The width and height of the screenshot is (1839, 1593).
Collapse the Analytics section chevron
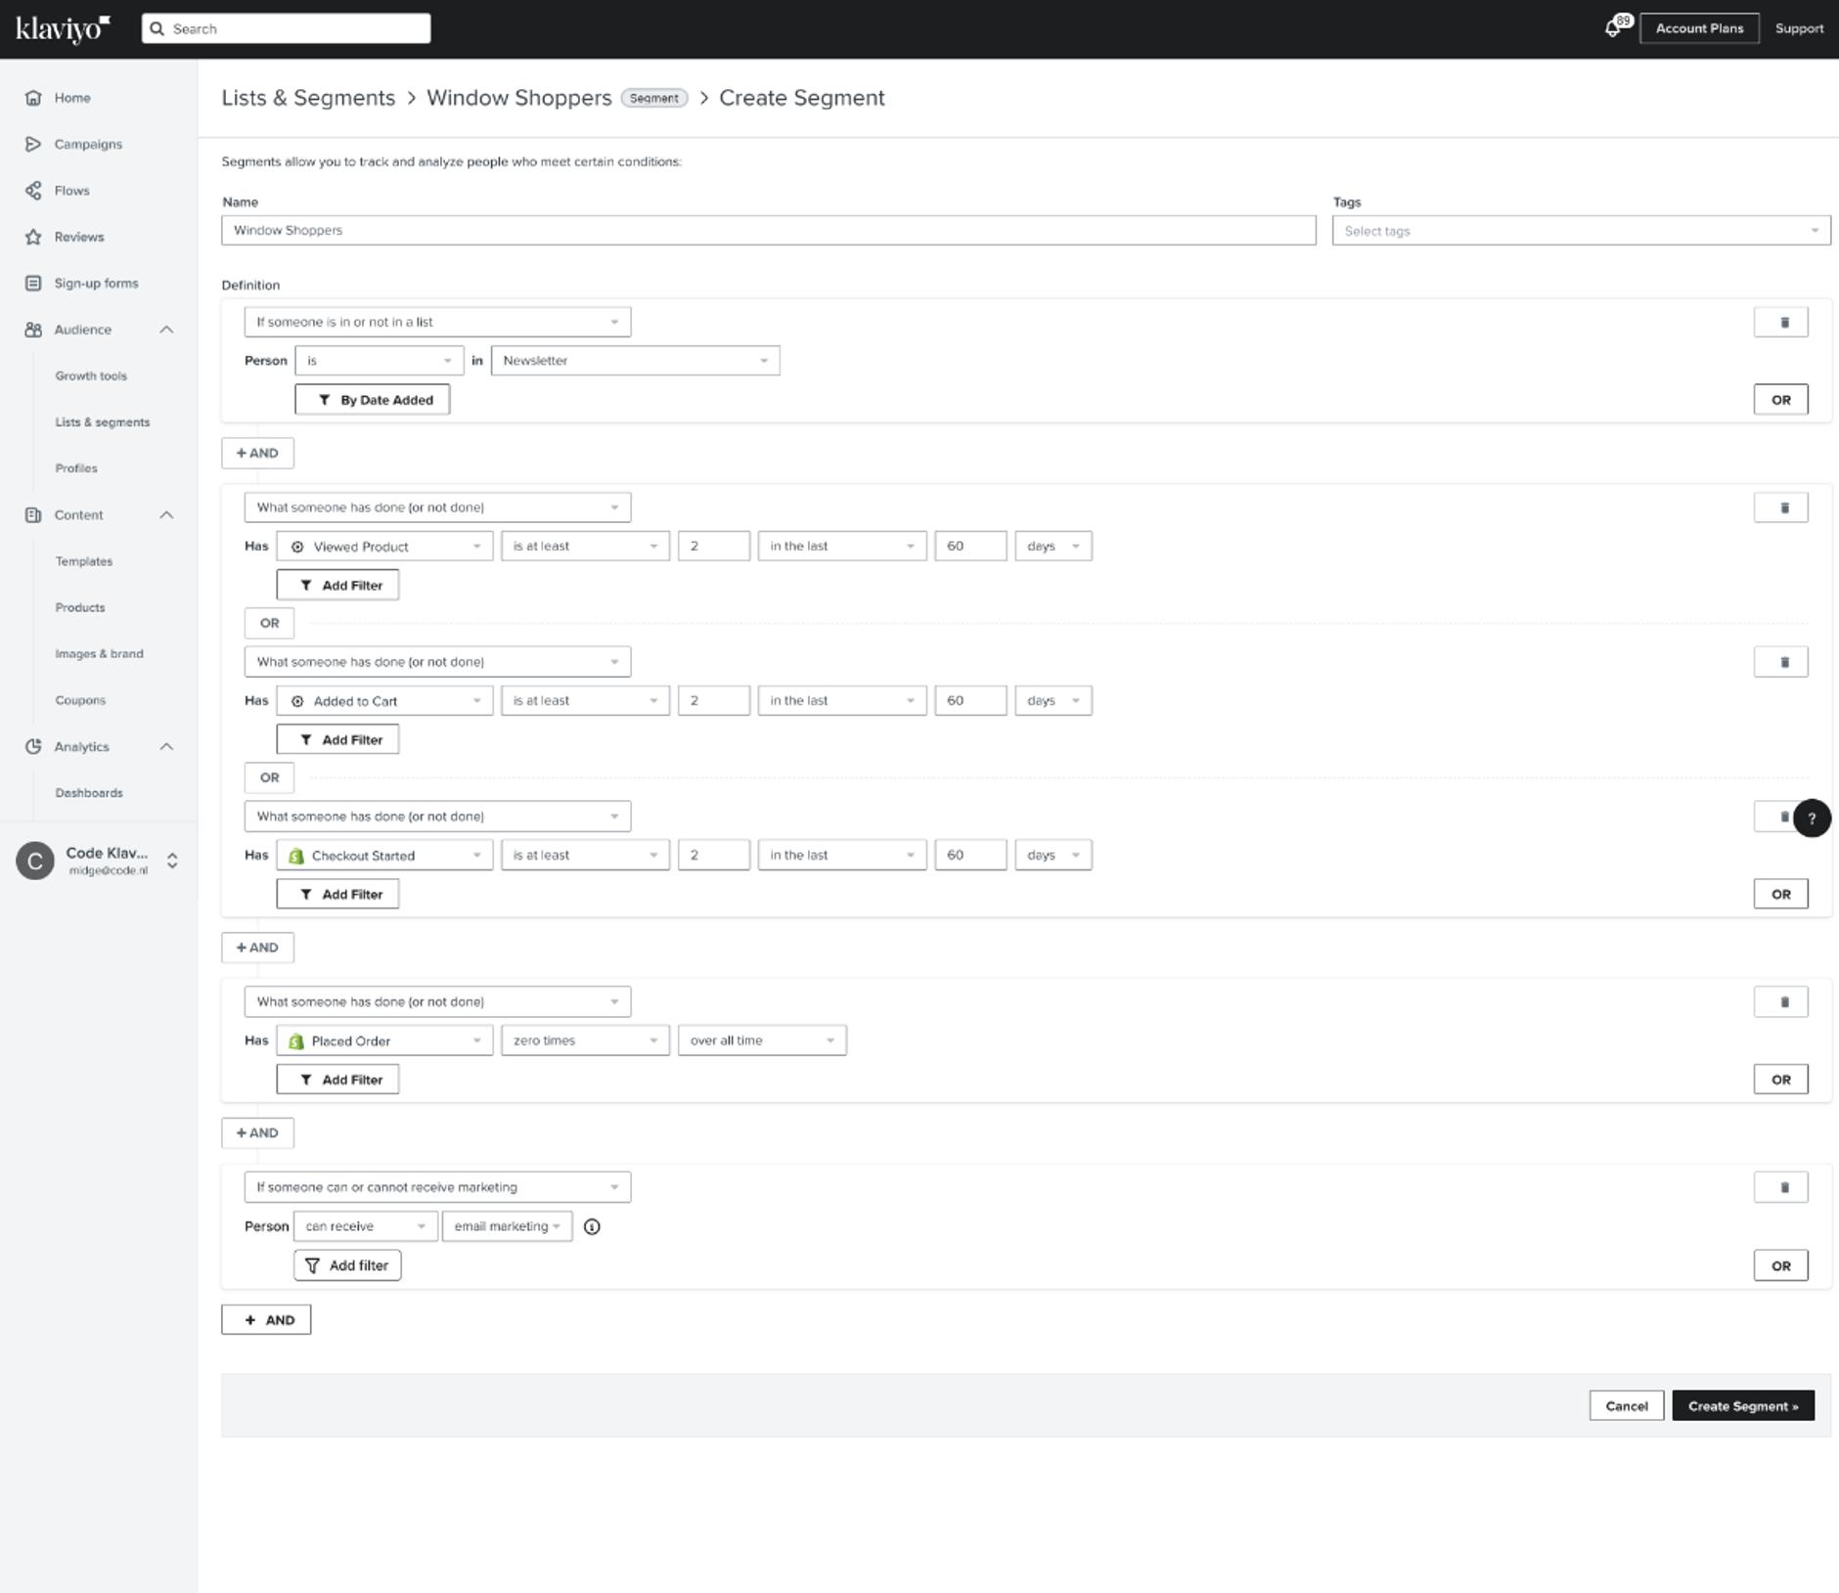[x=166, y=747]
